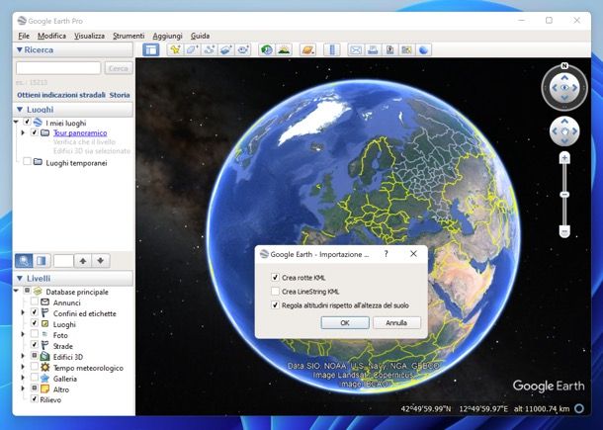Collapse the Database principale tree
This screenshot has height=430, width=603.
click(x=16, y=291)
